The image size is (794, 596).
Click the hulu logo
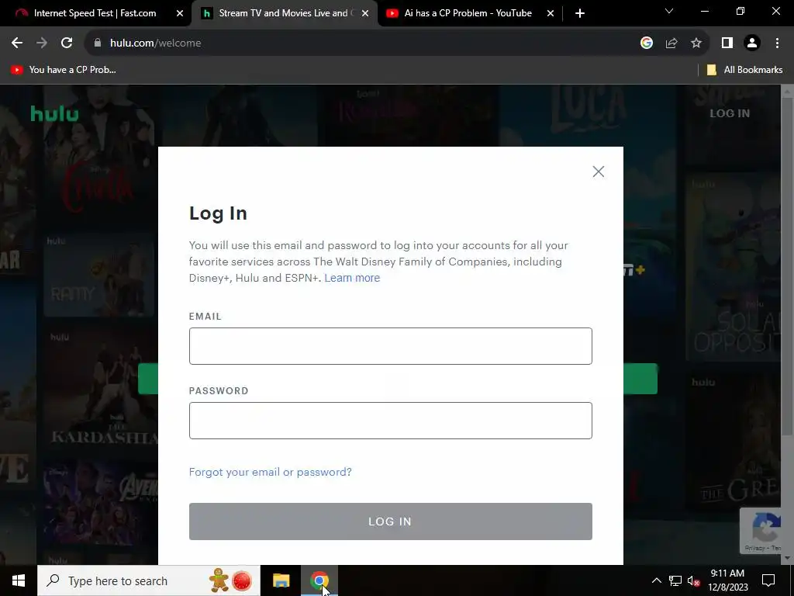[55, 113]
